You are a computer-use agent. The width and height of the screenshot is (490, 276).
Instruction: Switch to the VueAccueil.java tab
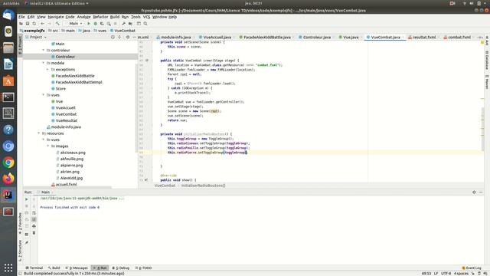point(217,38)
